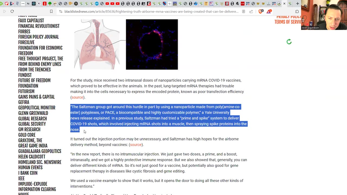Click paragraph starting 'It turned out the injection'
This screenshot has width=347, height=195.
155,142
